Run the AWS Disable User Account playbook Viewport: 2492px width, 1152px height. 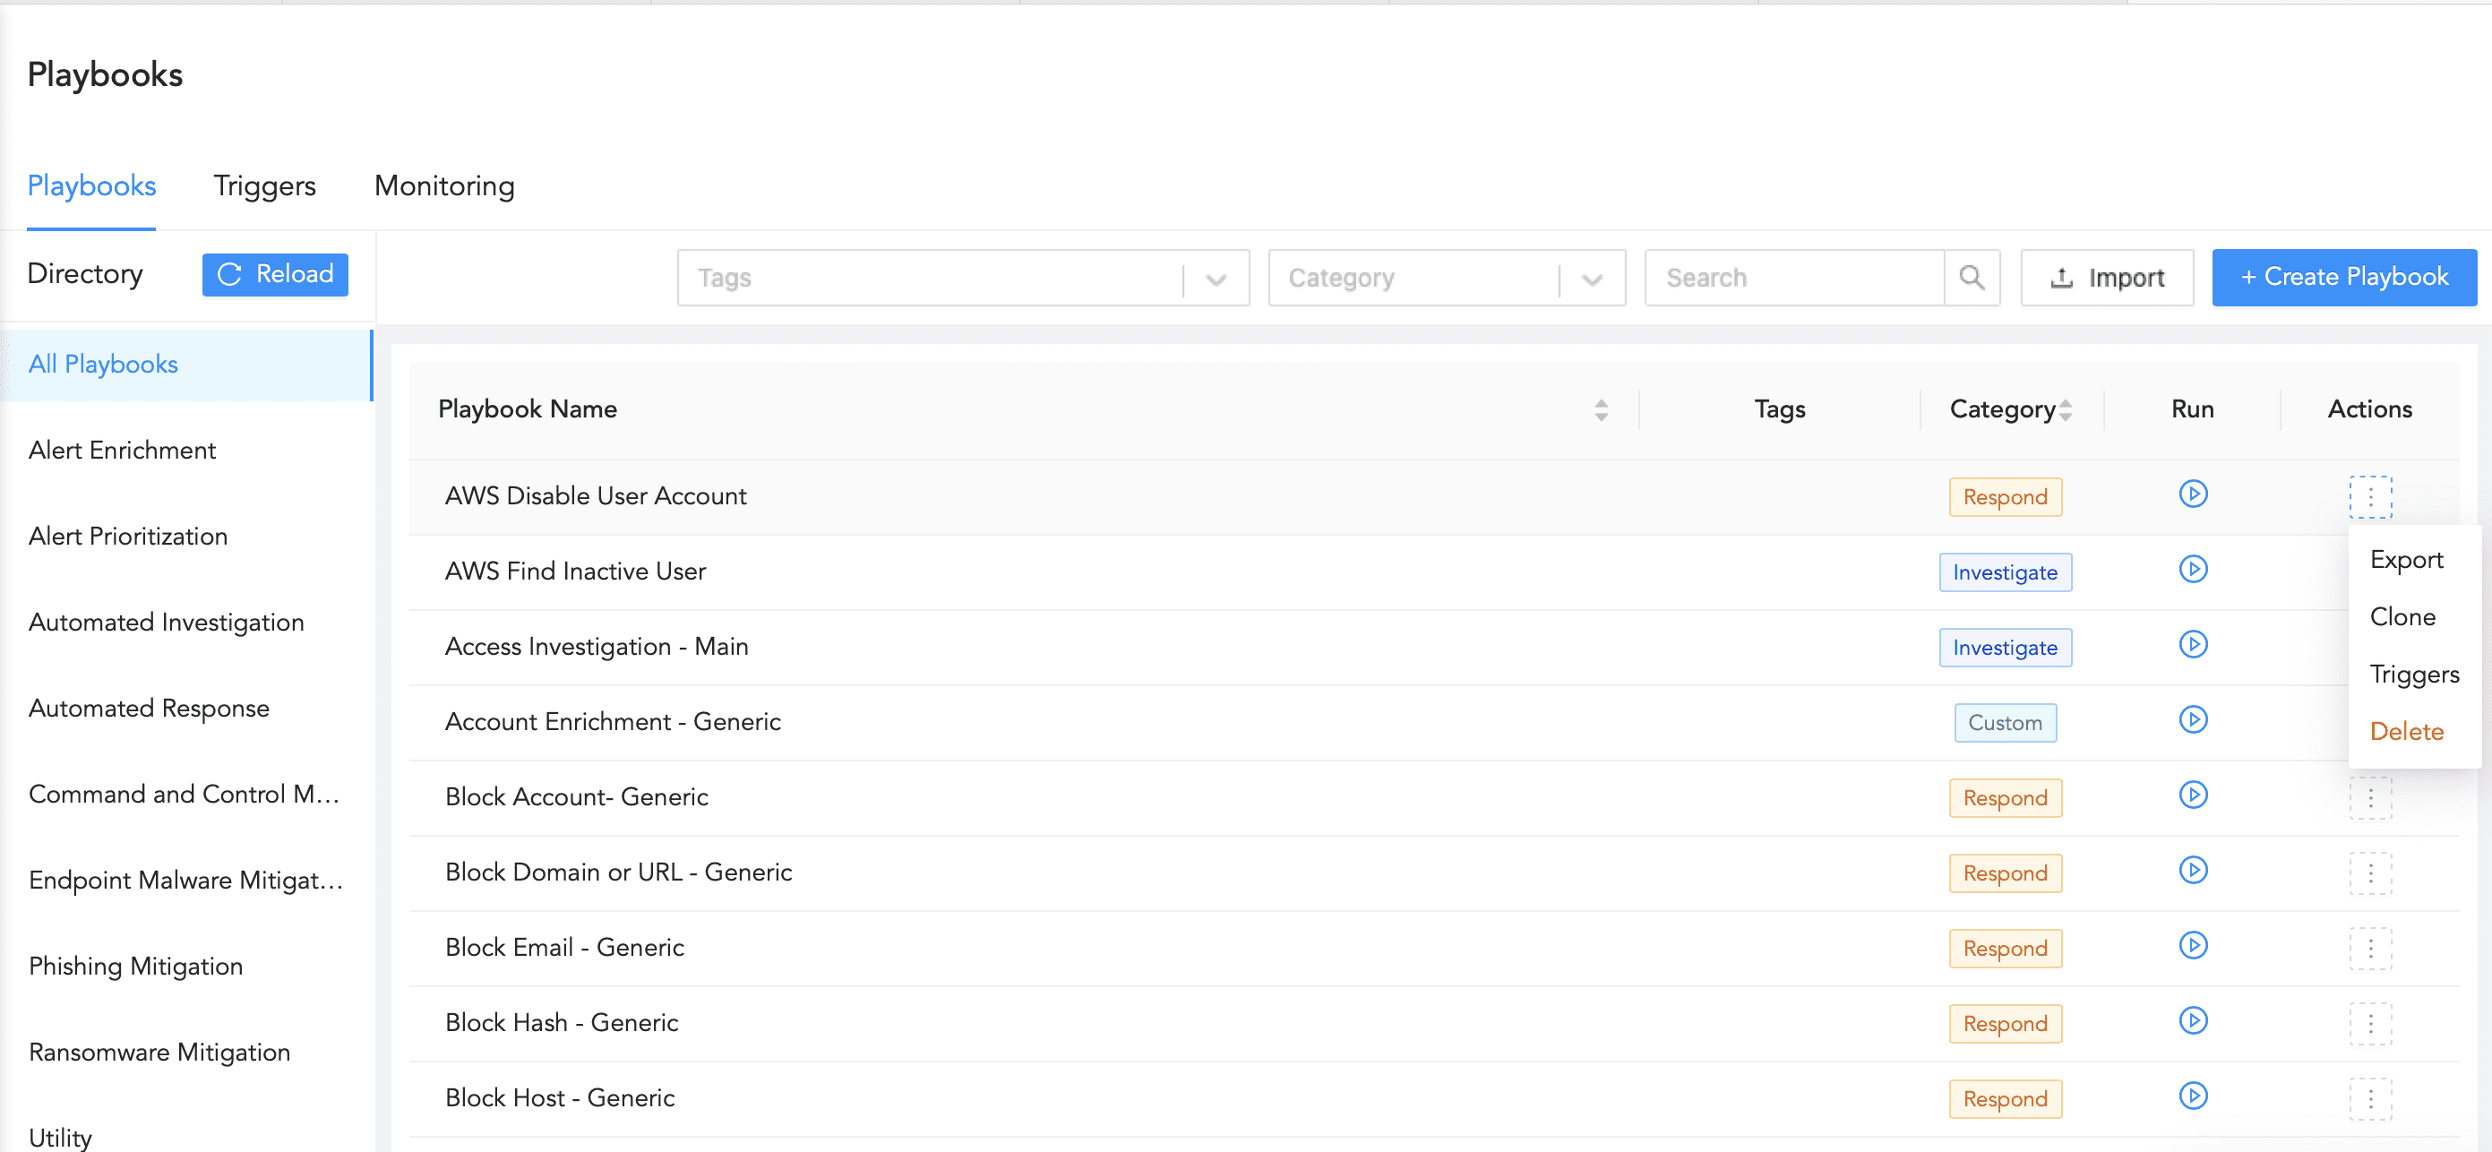2193,494
